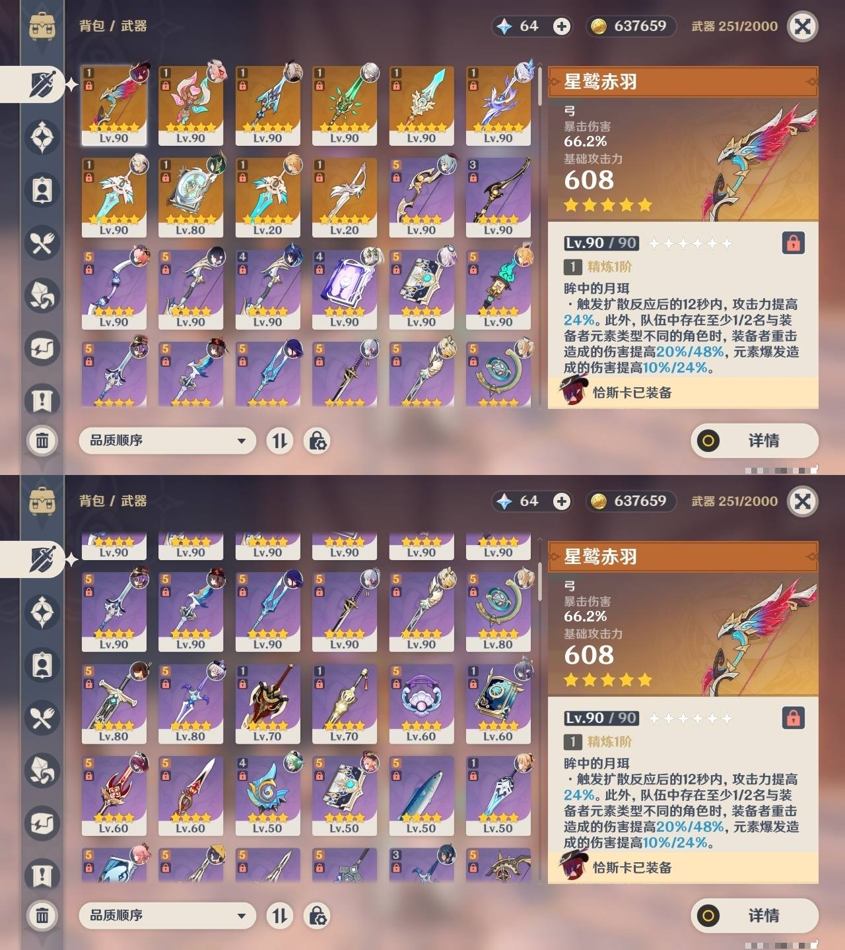Select the Materials leaf icon in lower sidebar
Image resolution: width=845 pixels, height=950 pixels.
(x=42, y=771)
